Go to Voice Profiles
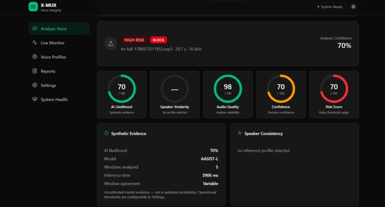Viewport: 385px width, 207px height. click(x=59, y=57)
